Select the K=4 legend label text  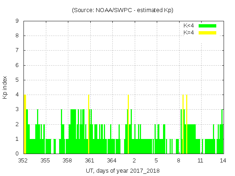189,33
